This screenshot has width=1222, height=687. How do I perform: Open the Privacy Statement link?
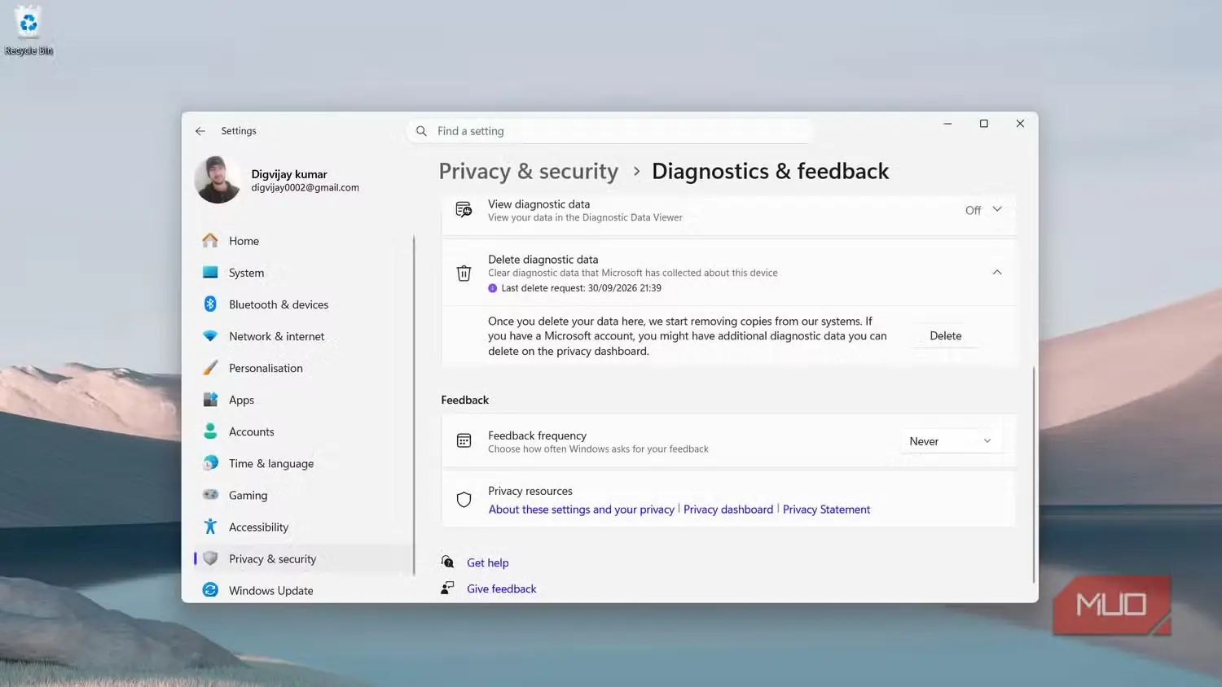click(826, 510)
